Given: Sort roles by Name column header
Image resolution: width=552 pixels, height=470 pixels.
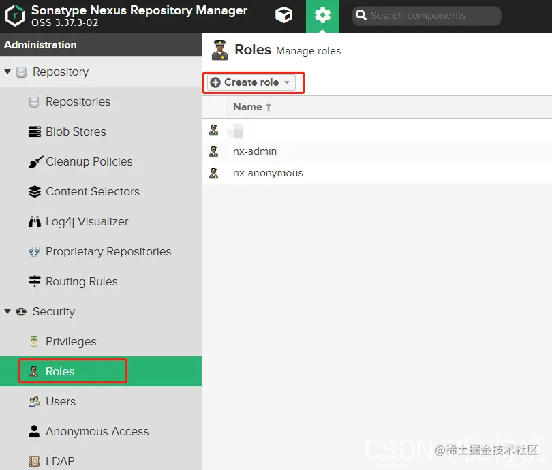Looking at the screenshot, I should pos(248,107).
